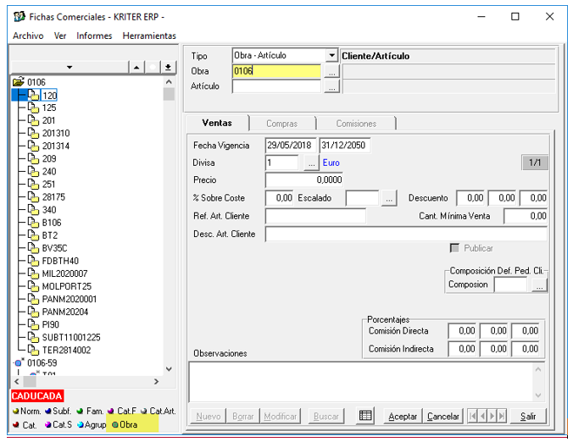Select tree item MOLPORT25

click(66, 286)
